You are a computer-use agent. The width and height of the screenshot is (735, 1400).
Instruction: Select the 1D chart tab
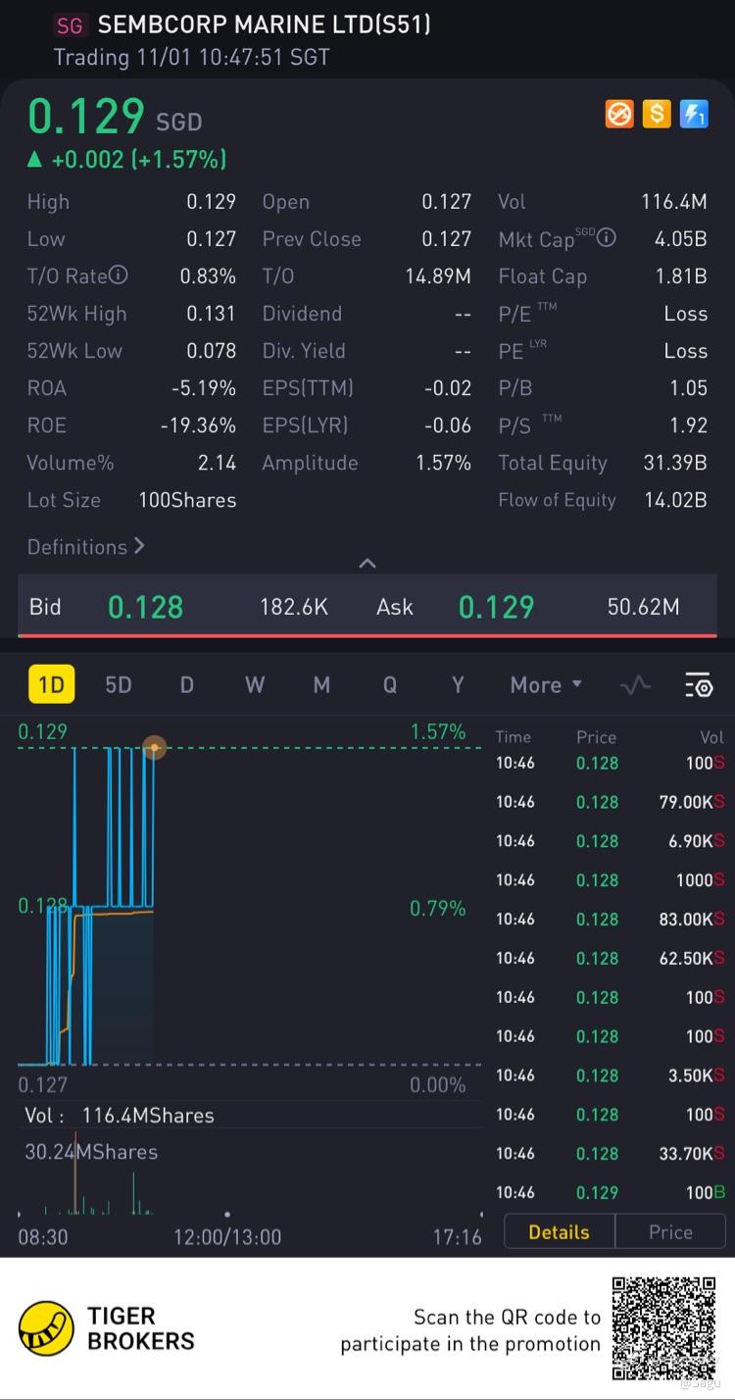pyautogui.click(x=51, y=684)
